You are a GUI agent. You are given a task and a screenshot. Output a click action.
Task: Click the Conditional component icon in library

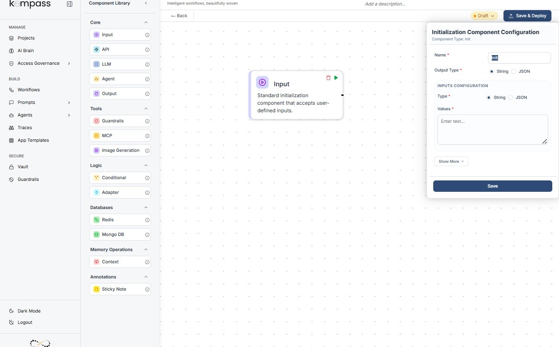pyautogui.click(x=96, y=177)
